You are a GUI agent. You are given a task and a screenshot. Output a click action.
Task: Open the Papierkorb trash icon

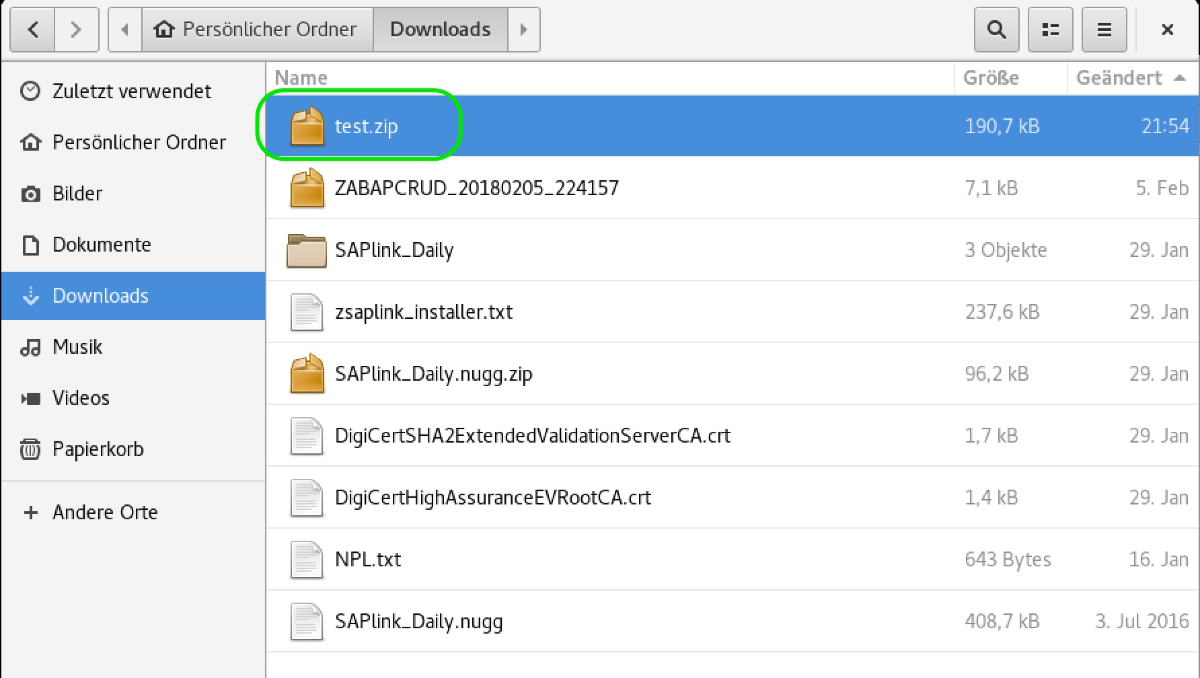point(31,449)
